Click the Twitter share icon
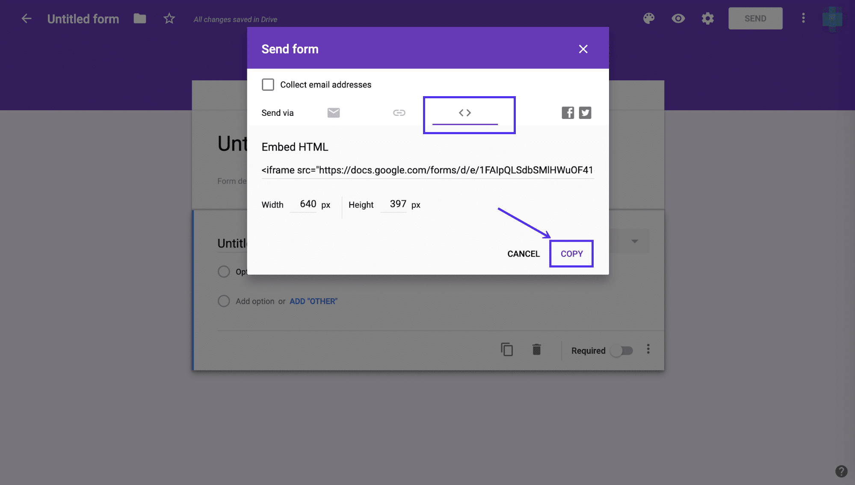This screenshot has width=855, height=485. 585,113
